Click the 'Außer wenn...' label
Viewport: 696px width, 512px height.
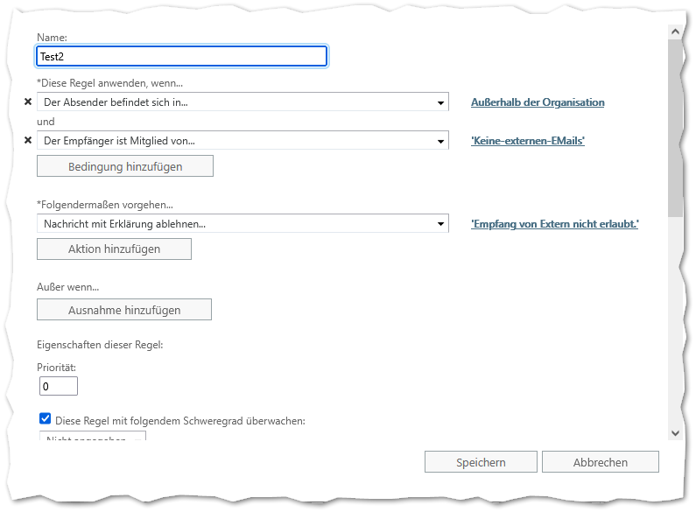(68, 287)
